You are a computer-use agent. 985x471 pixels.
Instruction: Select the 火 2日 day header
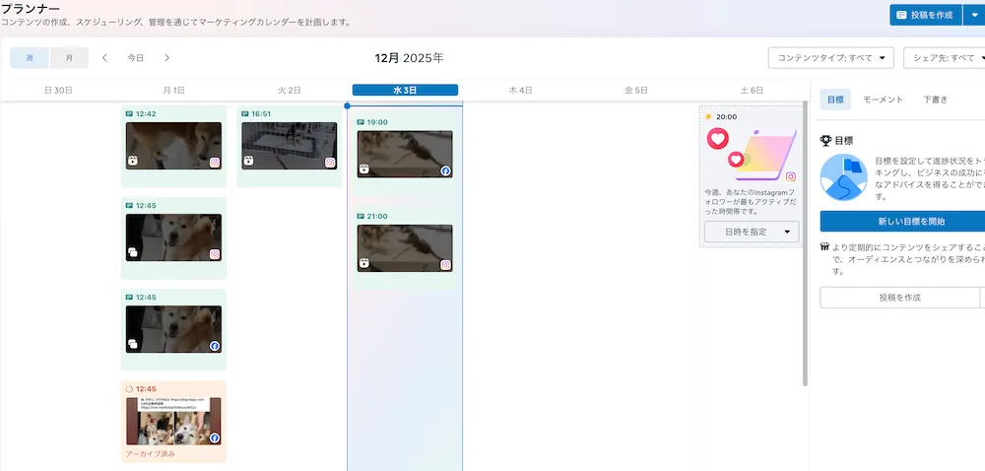pyautogui.click(x=290, y=90)
